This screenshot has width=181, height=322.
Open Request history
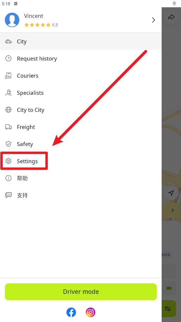(x=81, y=58)
